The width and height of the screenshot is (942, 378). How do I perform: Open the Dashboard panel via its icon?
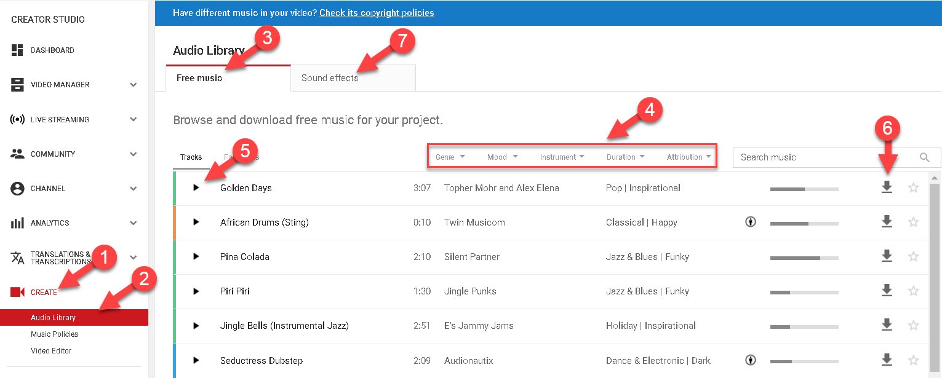pyautogui.click(x=17, y=50)
